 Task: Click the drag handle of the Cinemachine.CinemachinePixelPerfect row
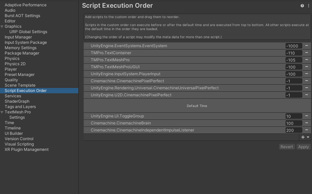(x=87, y=81)
